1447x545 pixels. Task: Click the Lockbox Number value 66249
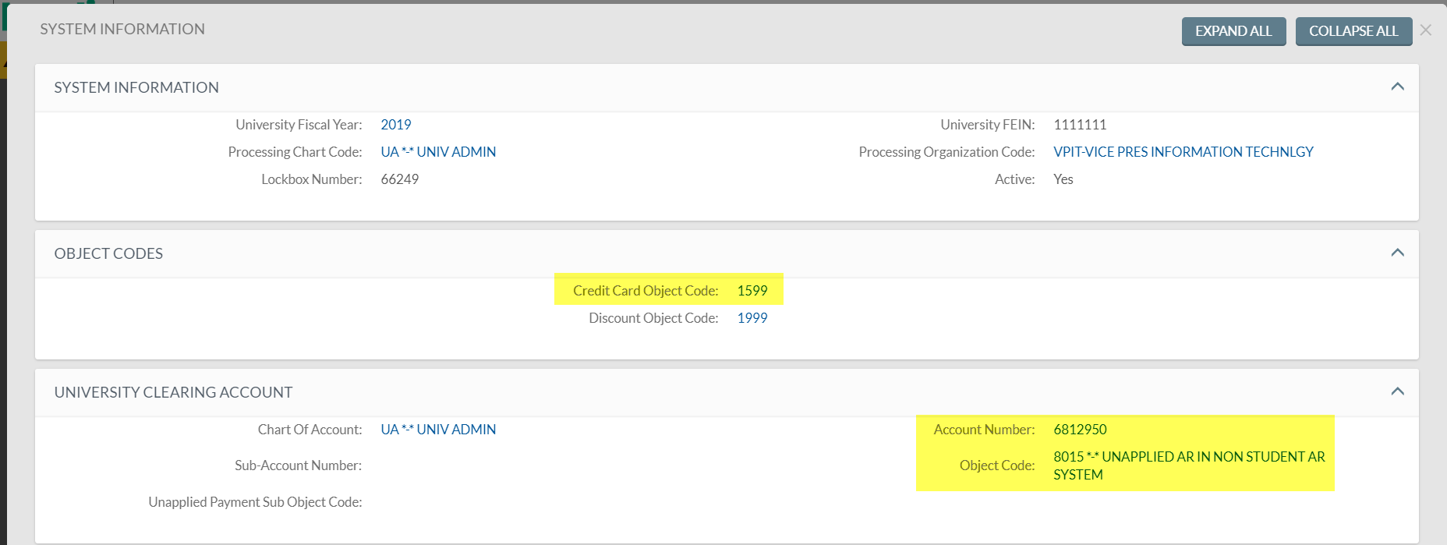point(399,179)
